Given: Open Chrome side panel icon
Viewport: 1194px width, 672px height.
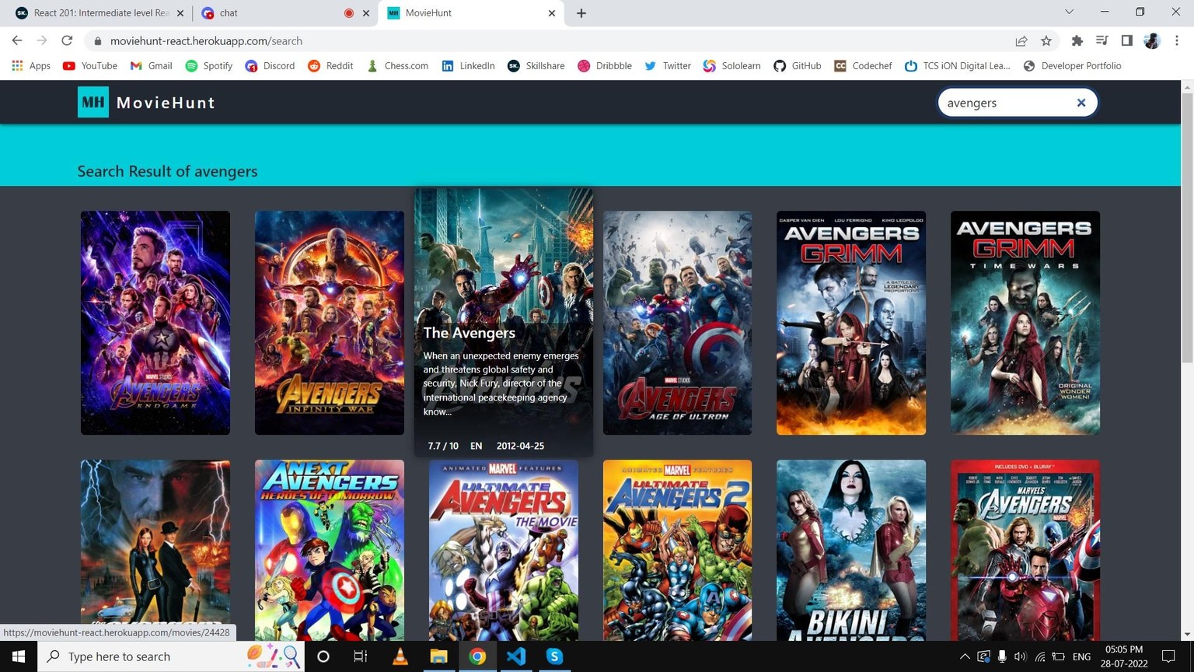Looking at the screenshot, I should point(1126,40).
